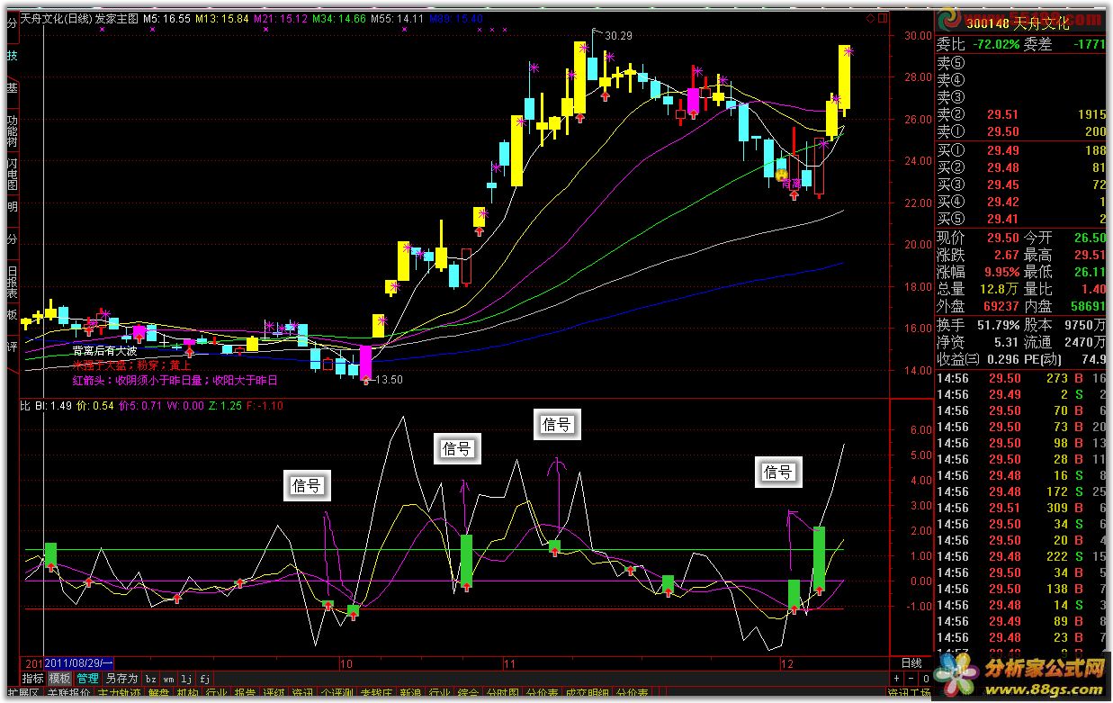
Task: Click the 买④ bid row at 29.42
Action: click(1021, 202)
